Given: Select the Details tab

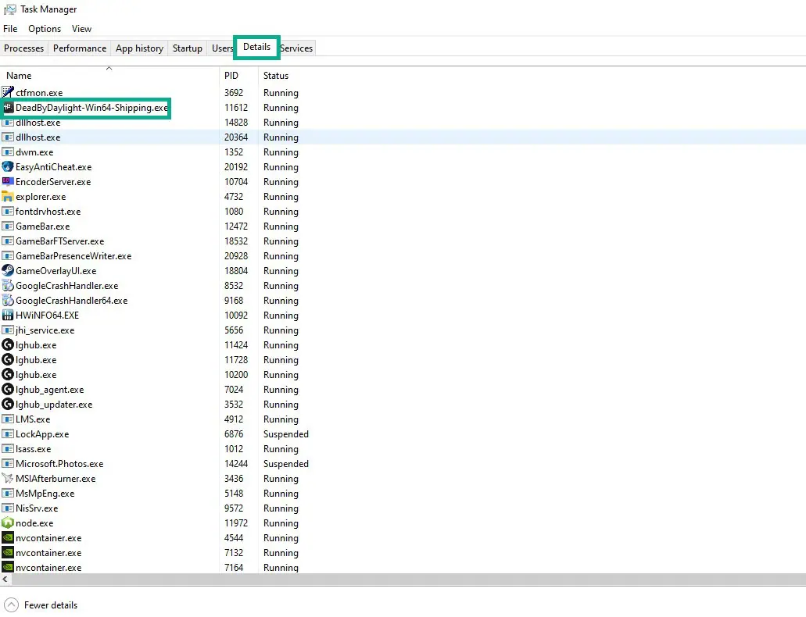Looking at the screenshot, I should coord(256,47).
